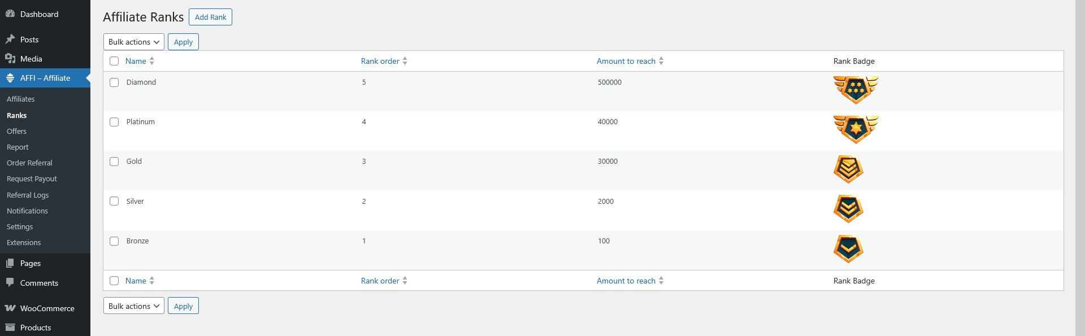Click the Add Rank button
Viewport: 1085px width, 336px height.
(210, 17)
